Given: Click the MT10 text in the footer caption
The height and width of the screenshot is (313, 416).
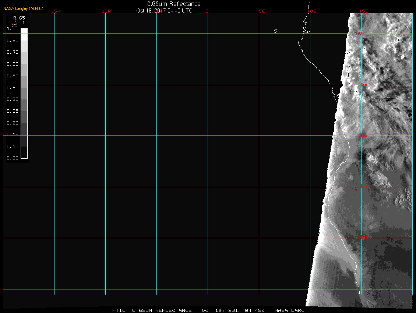Looking at the screenshot, I should pyautogui.click(x=119, y=310).
